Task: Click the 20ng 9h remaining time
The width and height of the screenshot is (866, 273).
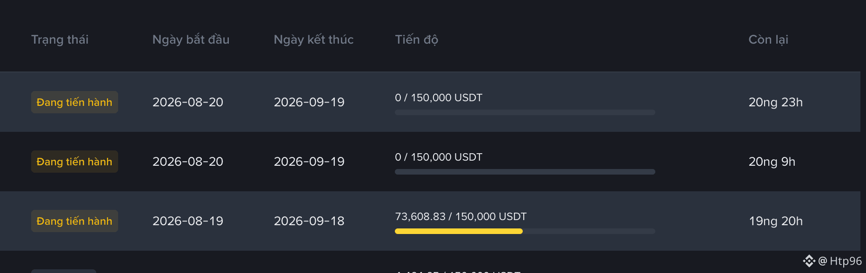Action: 772,162
